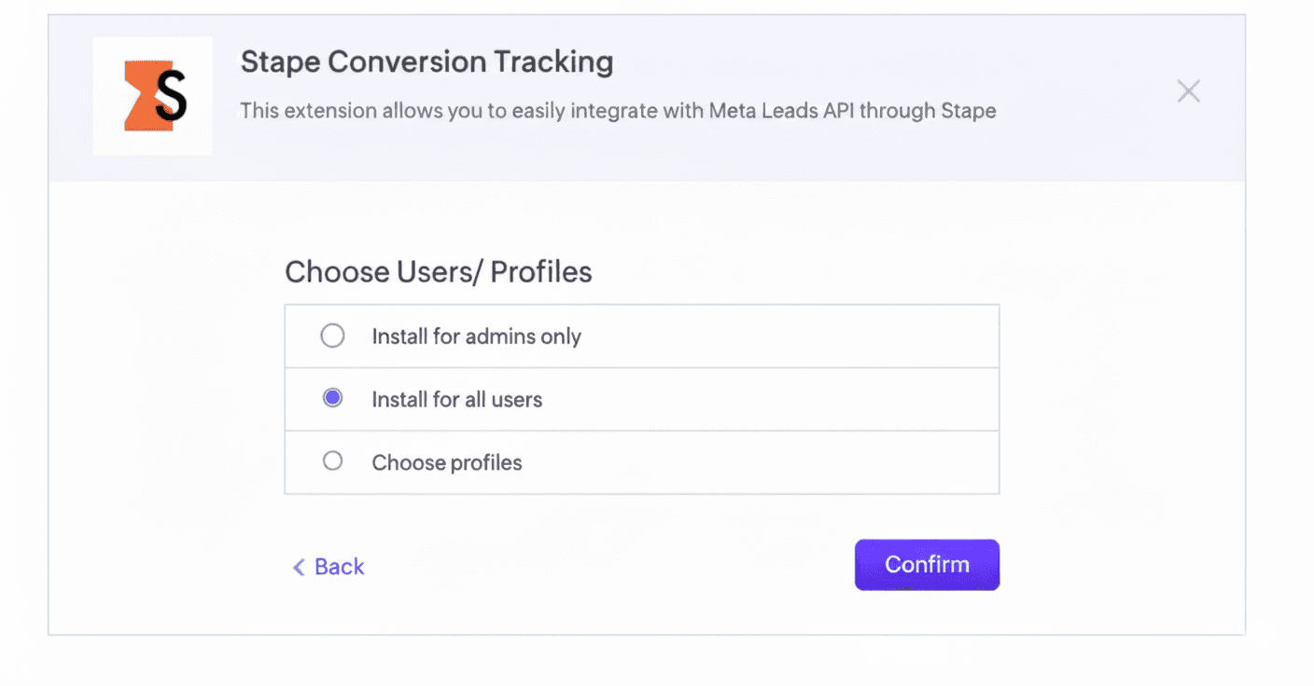Click the black S letter in the logo

[171, 96]
